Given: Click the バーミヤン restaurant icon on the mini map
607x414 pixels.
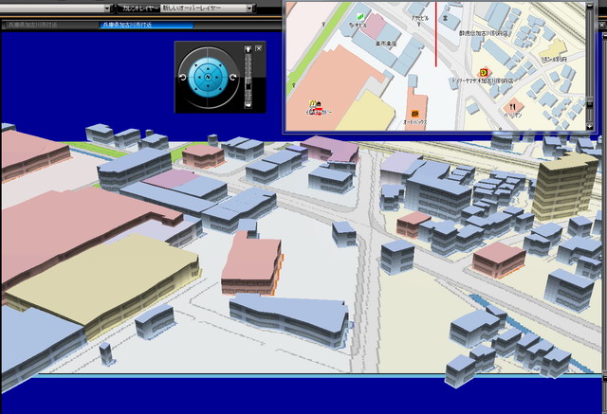Looking at the screenshot, I should pos(513,105).
